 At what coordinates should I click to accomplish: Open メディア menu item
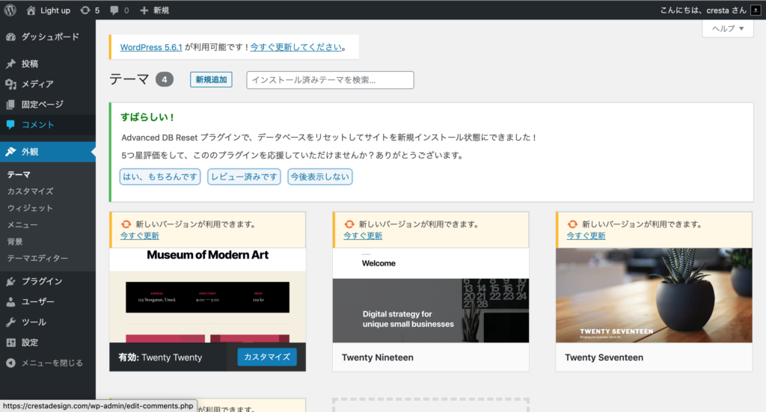[x=48, y=84]
